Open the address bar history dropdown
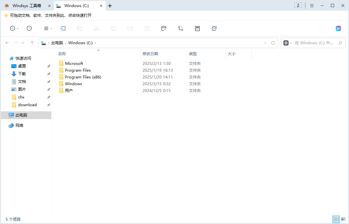Image resolution: width=349 pixels, height=224 pixels. (265, 43)
